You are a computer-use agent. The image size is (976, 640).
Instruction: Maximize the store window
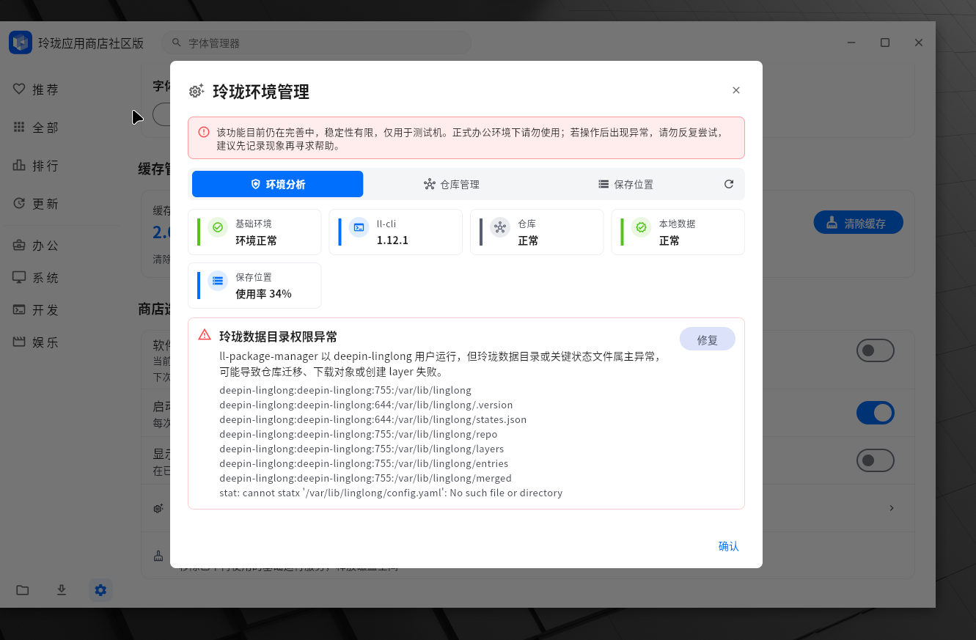885,43
